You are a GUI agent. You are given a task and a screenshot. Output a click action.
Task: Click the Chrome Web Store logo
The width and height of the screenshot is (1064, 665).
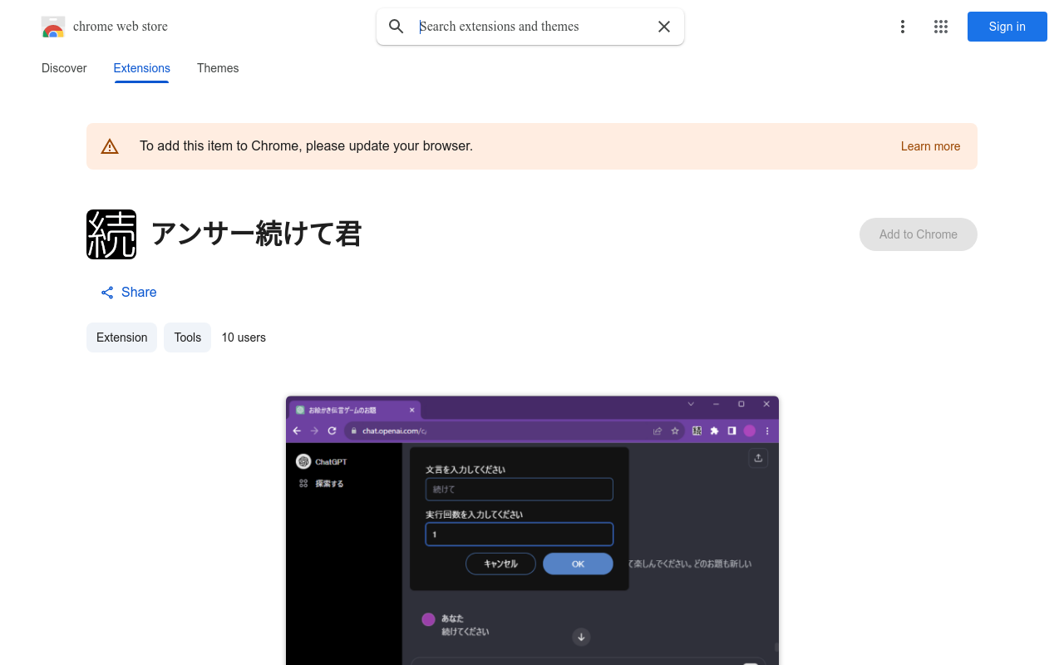(x=53, y=27)
